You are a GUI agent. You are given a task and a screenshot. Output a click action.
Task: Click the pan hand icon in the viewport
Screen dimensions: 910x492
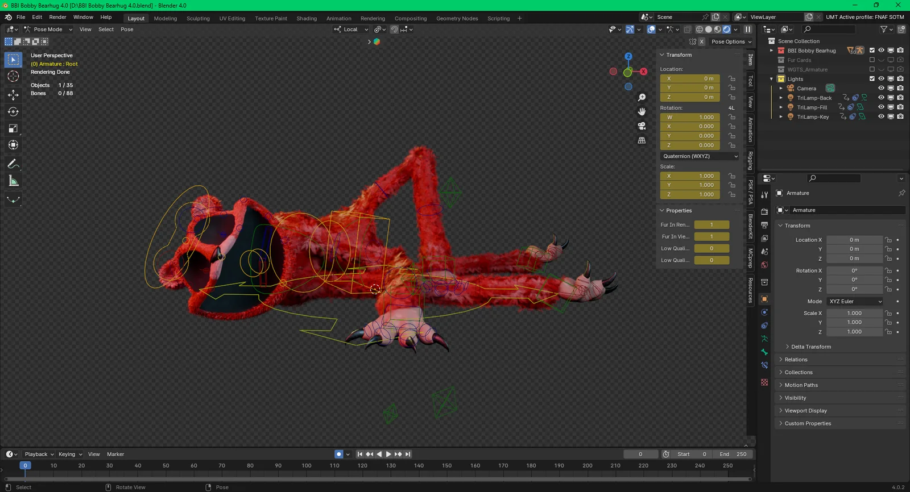[x=642, y=111]
